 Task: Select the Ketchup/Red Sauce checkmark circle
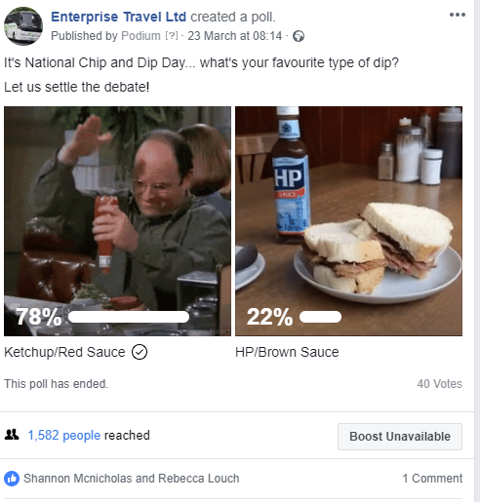(x=140, y=352)
